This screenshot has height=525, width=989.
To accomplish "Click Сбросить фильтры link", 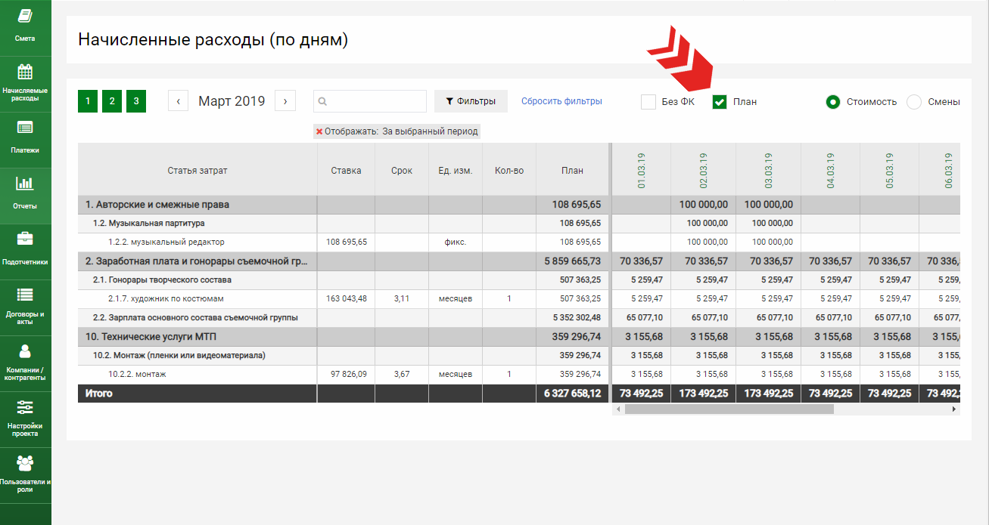I will [561, 101].
